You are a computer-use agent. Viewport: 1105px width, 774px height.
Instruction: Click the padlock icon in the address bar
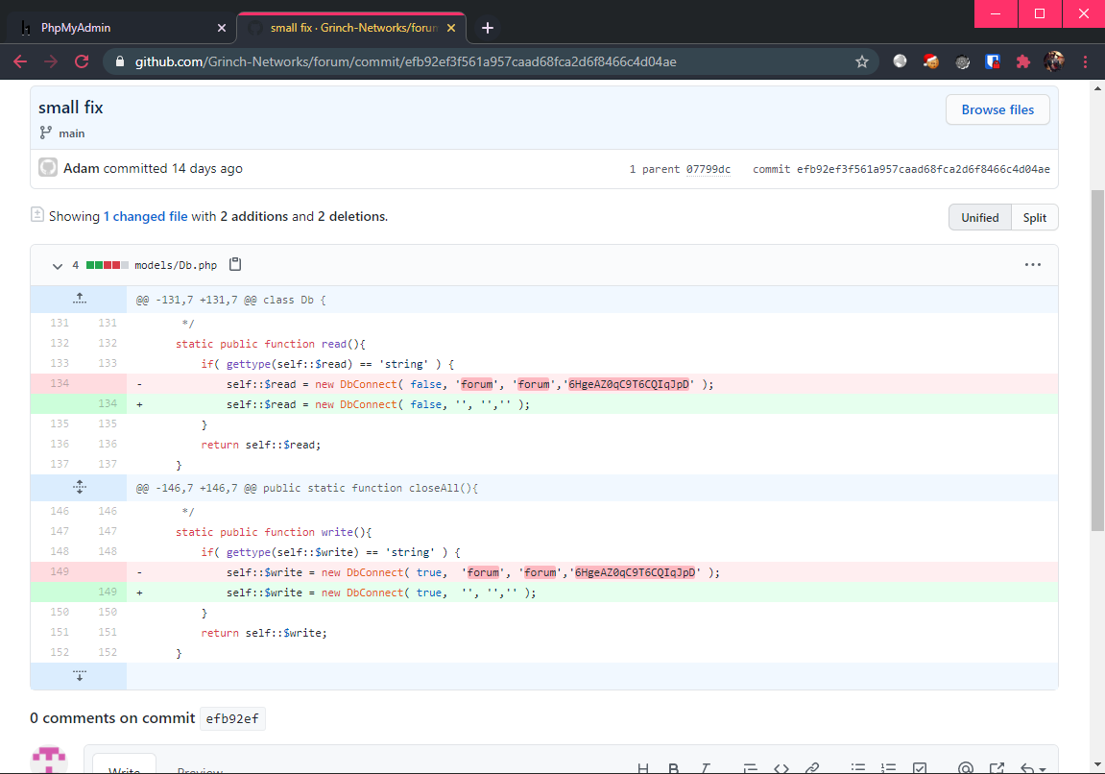[120, 62]
